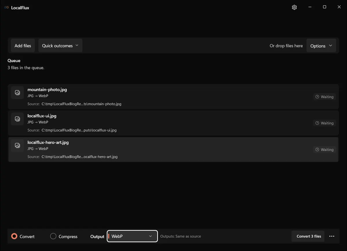Click the clock icon in mountain-photo Waiting badge

click(x=317, y=97)
